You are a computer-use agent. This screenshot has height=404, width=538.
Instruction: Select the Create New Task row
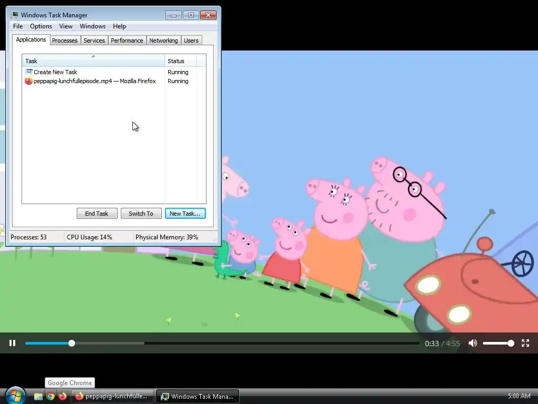[113, 72]
